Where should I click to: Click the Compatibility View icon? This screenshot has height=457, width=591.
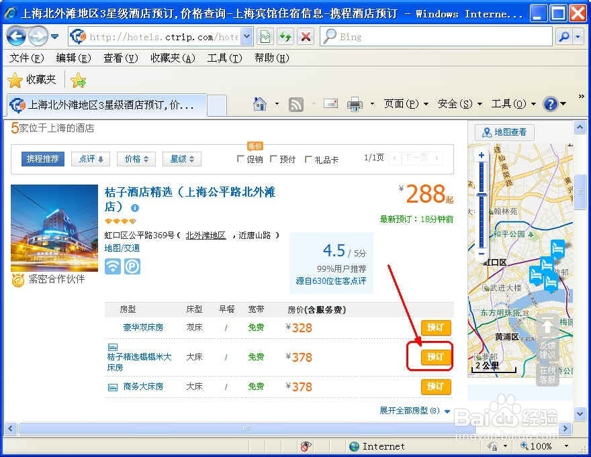pos(265,37)
